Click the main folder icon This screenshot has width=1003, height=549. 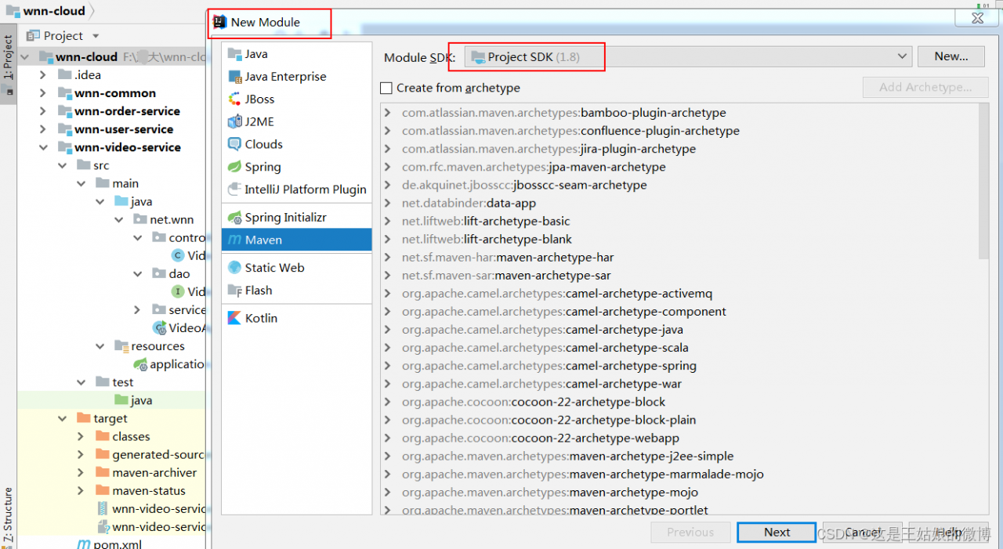(x=102, y=183)
